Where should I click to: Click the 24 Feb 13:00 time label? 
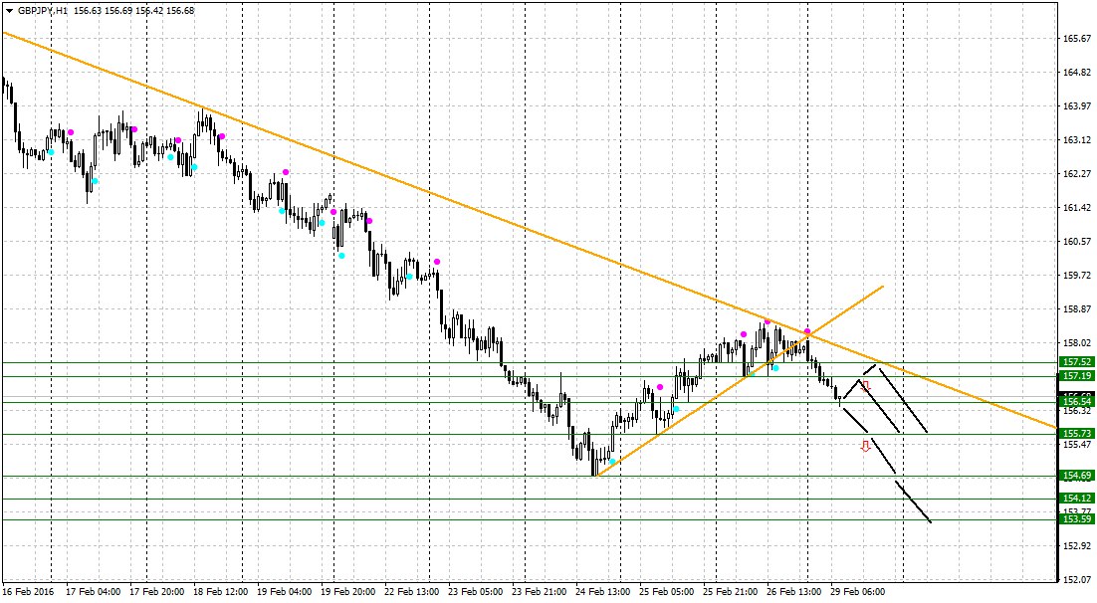click(603, 592)
